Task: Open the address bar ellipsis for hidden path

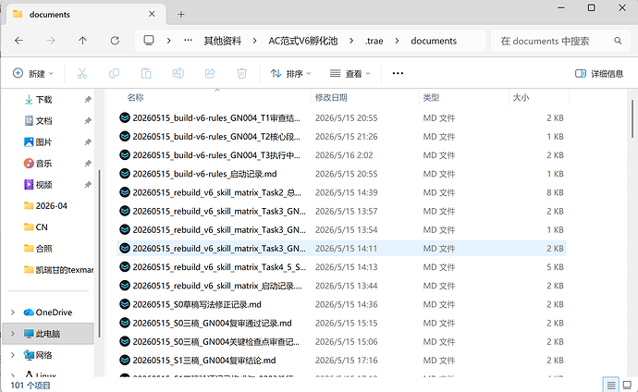Action: 188,41
